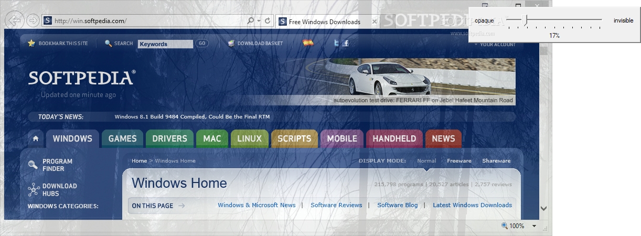
Task: Click the SOFTPEDIA site logo
Action: tap(82, 78)
